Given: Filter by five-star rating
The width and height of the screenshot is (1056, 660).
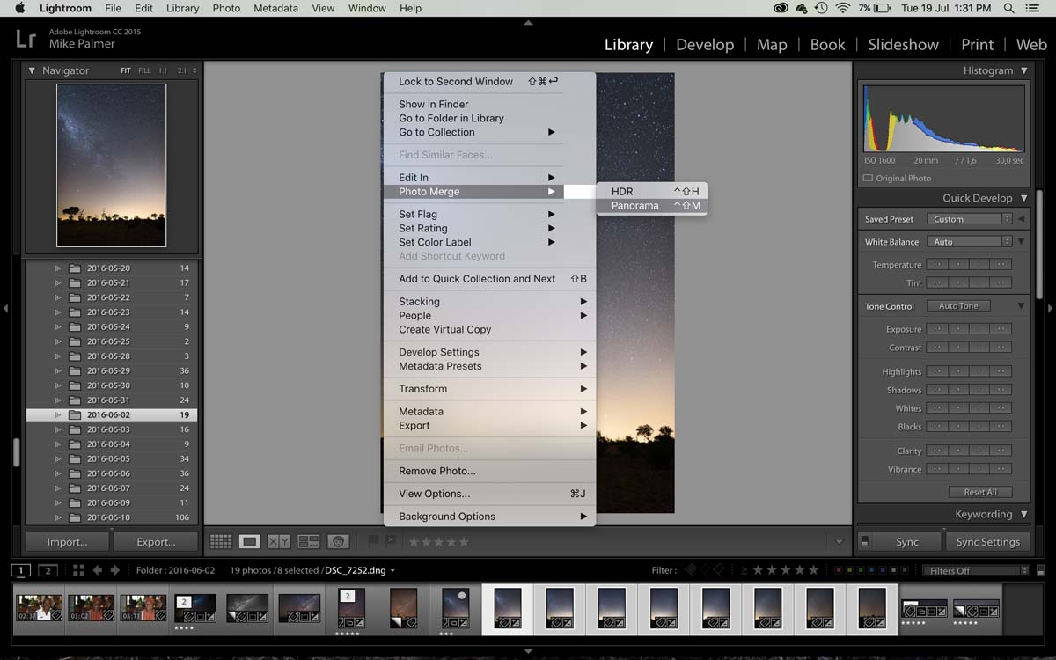Looking at the screenshot, I should coord(813,570).
